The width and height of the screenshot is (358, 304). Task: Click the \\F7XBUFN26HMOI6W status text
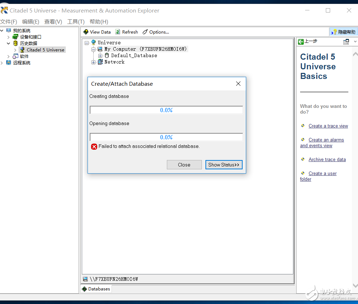[114, 279]
